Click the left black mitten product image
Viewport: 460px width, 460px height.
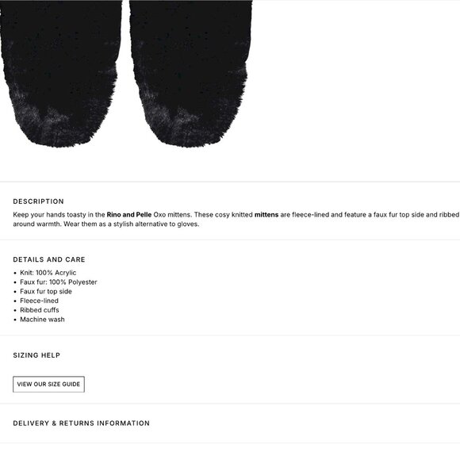(x=60, y=73)
